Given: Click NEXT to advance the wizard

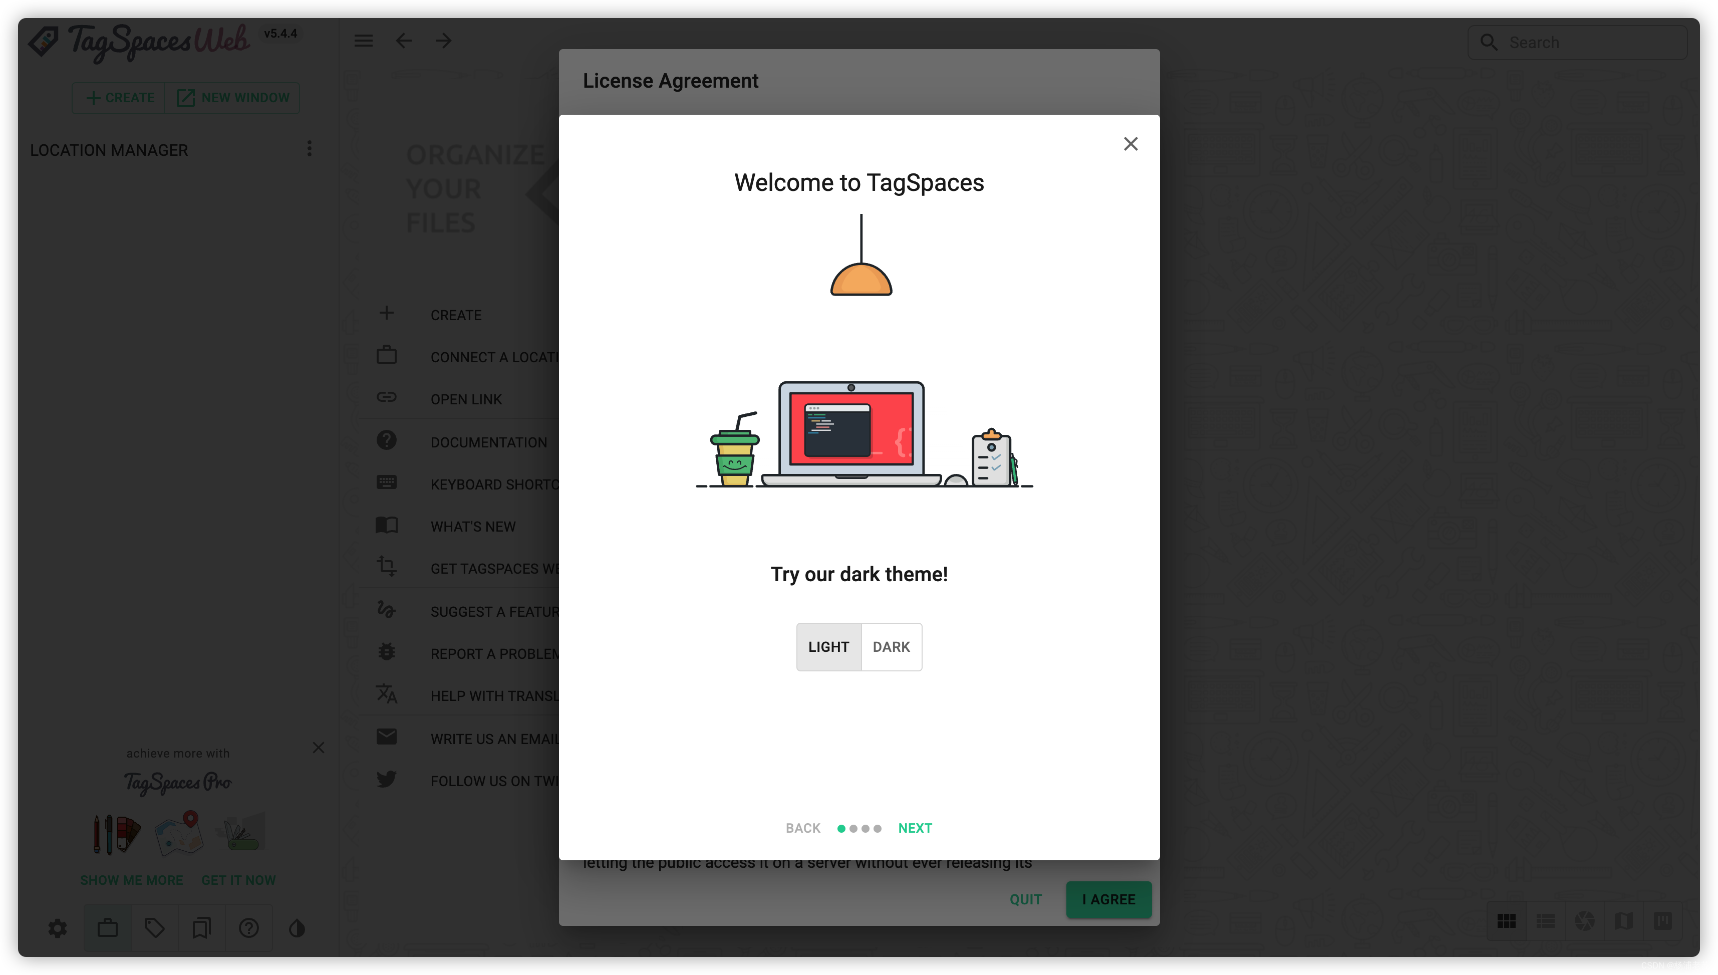Looking at the screenshot, I should [x=915, y=828].
